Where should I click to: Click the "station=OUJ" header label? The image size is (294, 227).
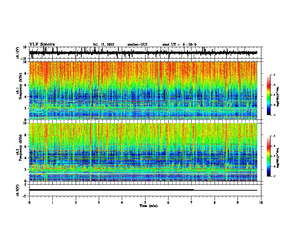[137, 45]
